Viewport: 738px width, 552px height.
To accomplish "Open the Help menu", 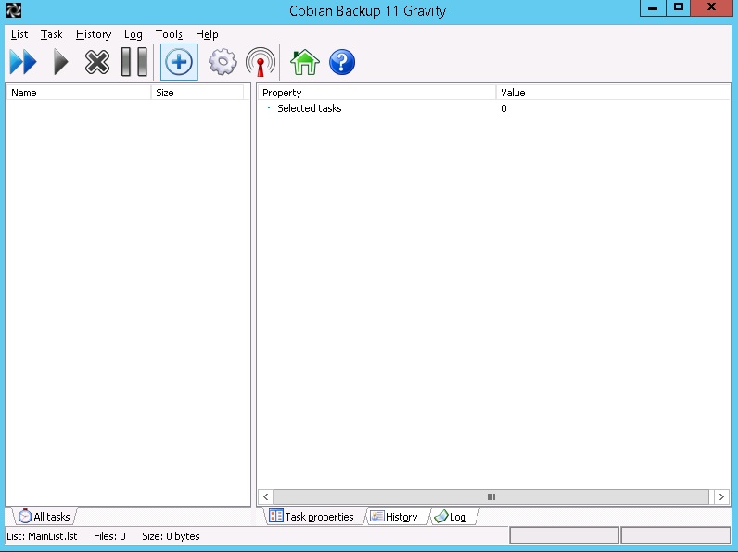I will 207,34.
